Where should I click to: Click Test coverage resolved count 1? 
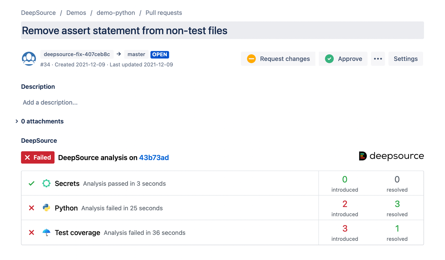pos(397,228)
